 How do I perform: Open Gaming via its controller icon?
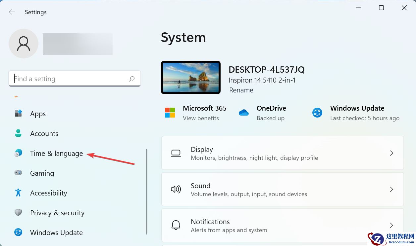(18, 173)
